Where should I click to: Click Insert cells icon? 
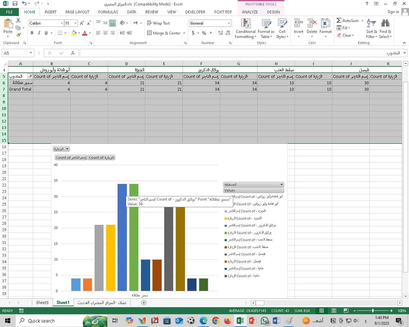tap(298, 26)
